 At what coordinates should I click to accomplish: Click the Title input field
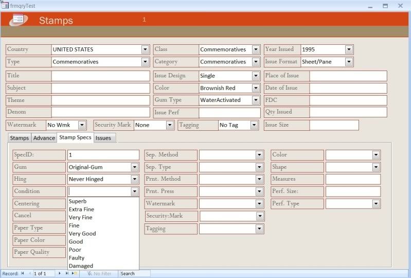[x=101, y=76]
